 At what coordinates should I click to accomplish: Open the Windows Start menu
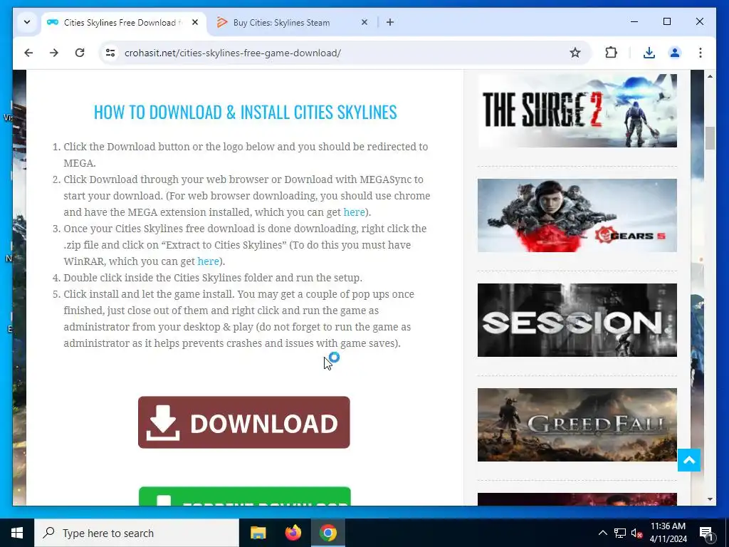[x=17, y=533]
